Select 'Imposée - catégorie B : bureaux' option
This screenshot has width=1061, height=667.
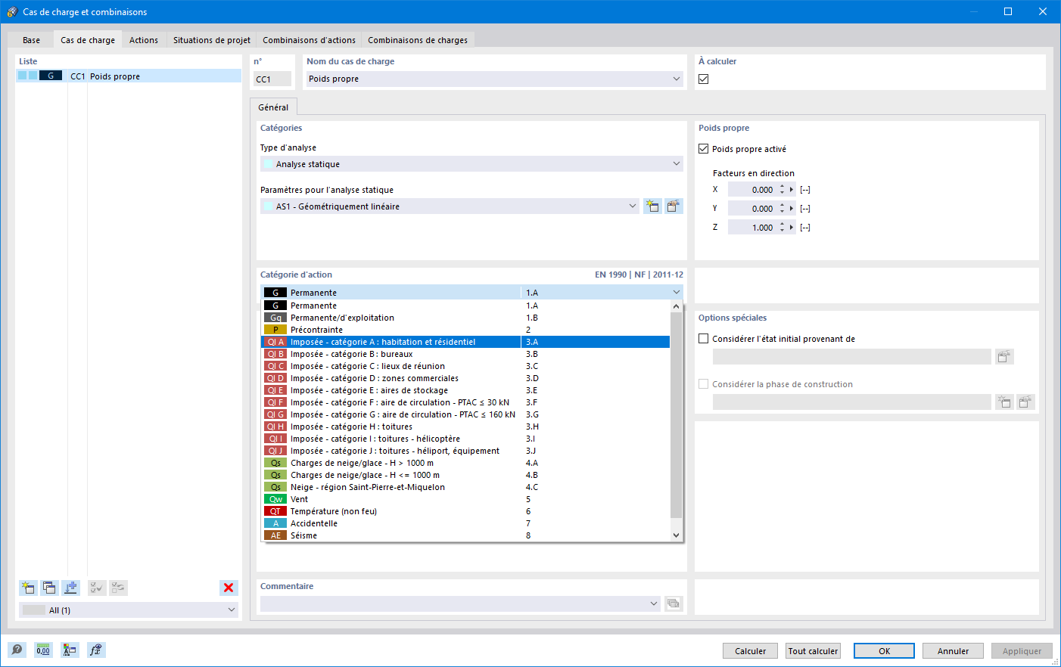tap(465, 354)
